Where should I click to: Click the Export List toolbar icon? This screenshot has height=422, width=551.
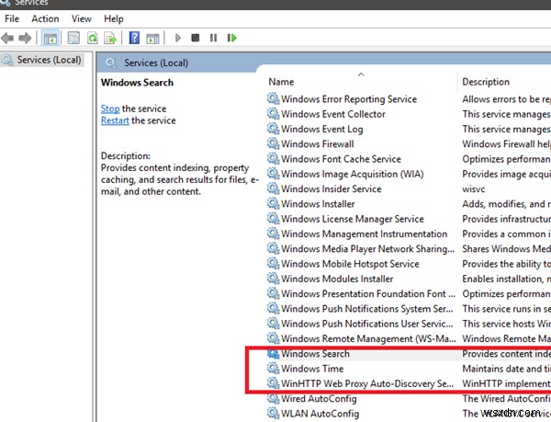pyautogui.click(x=110, y=38)
